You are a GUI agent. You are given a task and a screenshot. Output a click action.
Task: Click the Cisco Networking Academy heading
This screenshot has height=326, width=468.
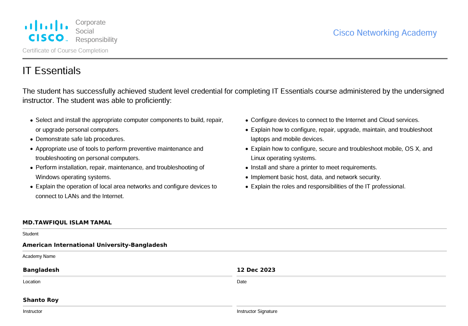coord(384,33)
